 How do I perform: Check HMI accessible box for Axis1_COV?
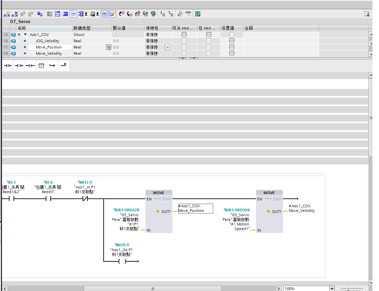[184, 35]
